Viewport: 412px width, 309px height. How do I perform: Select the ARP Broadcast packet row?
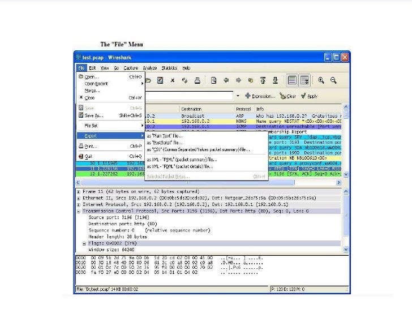point(243,116)
